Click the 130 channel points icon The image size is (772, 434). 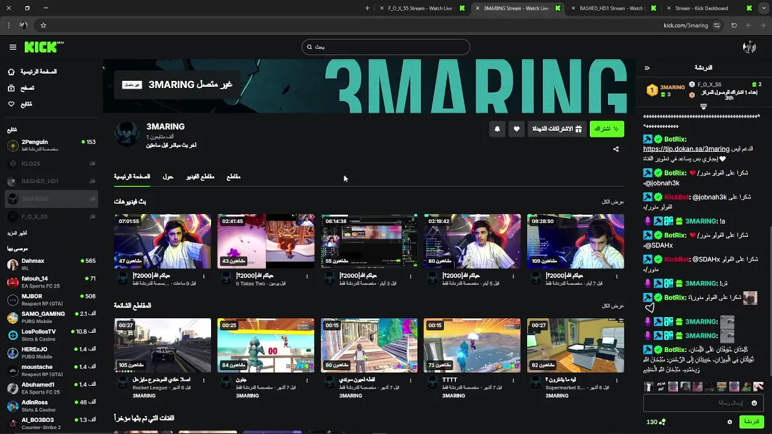point(662,422)
